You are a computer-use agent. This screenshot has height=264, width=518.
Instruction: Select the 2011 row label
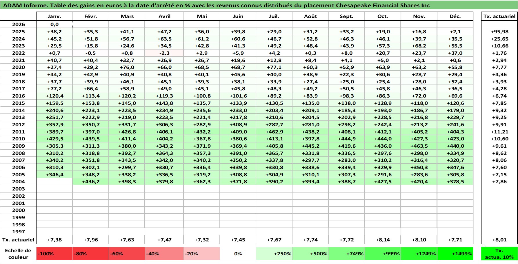pos(18,132)
